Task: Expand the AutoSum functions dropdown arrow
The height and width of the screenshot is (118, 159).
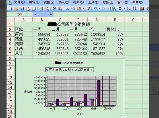Action: tap(124, 9)
